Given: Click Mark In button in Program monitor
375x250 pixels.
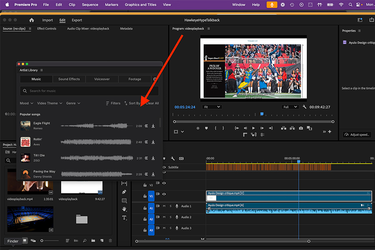Looking at the screenshot, I should 215,128.
